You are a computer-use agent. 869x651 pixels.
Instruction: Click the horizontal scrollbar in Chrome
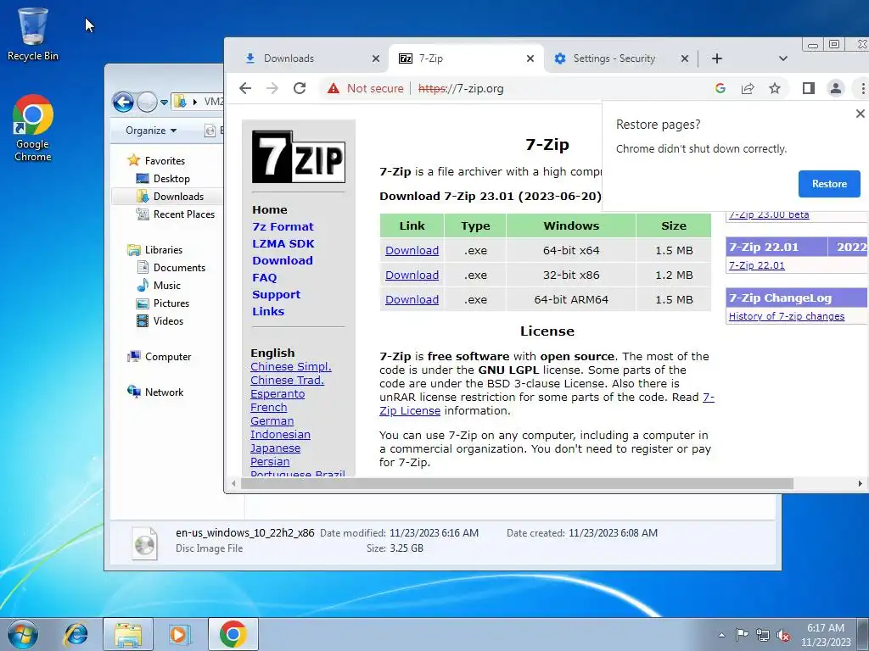click(x=517, y=483)
